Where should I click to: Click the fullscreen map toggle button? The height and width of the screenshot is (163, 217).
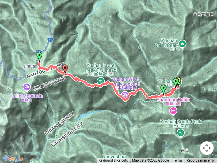click(x=206, y=148)
